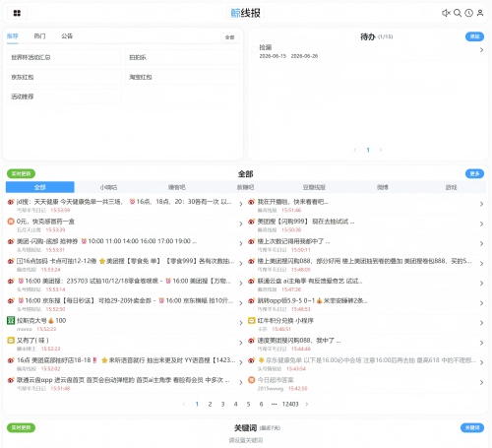Screen dimensions: 492x448
Task: Open the user profile icon
Action: [480, 13]
